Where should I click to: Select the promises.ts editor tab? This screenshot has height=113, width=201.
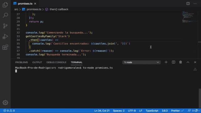point(25,4)
